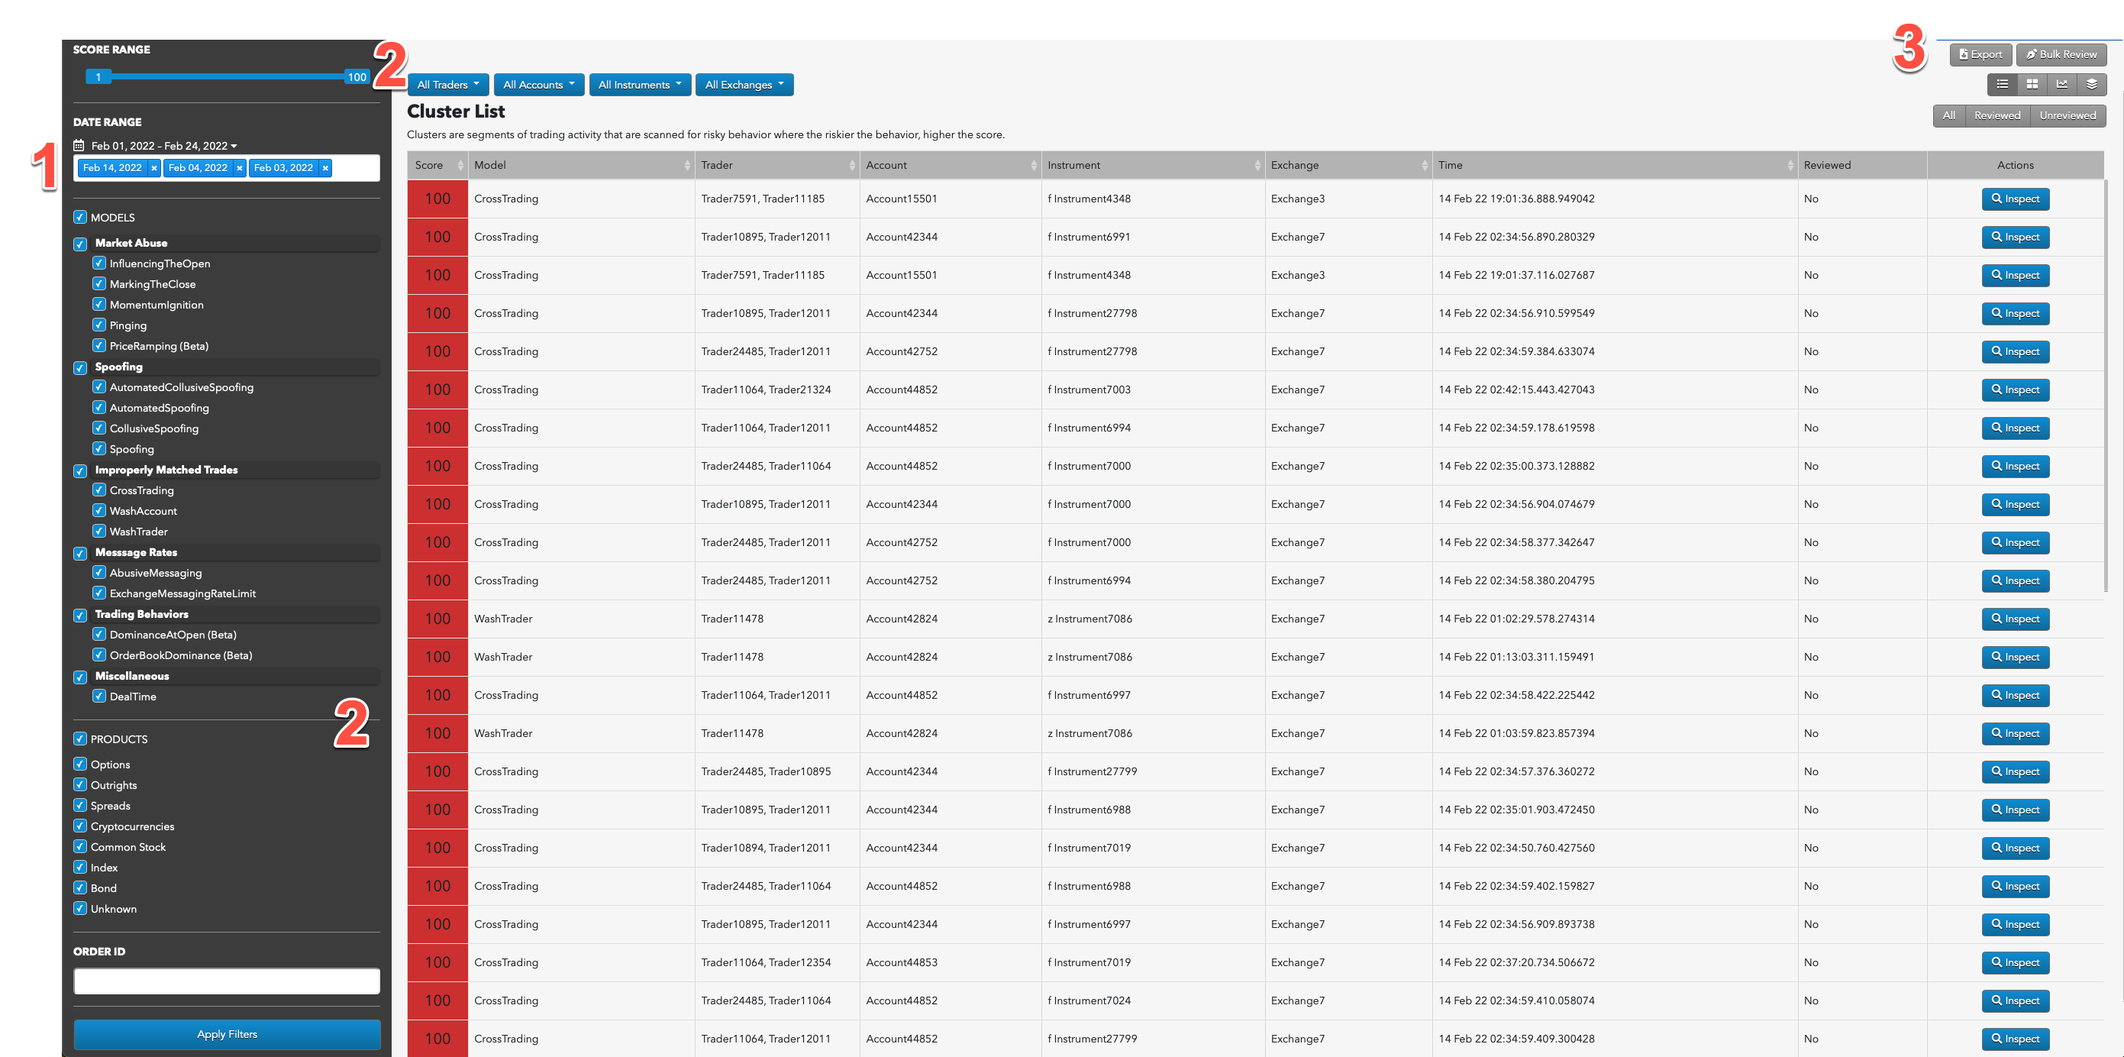Click the score range maximum handle
2124x1057 pixels.
tap(357, 76)
